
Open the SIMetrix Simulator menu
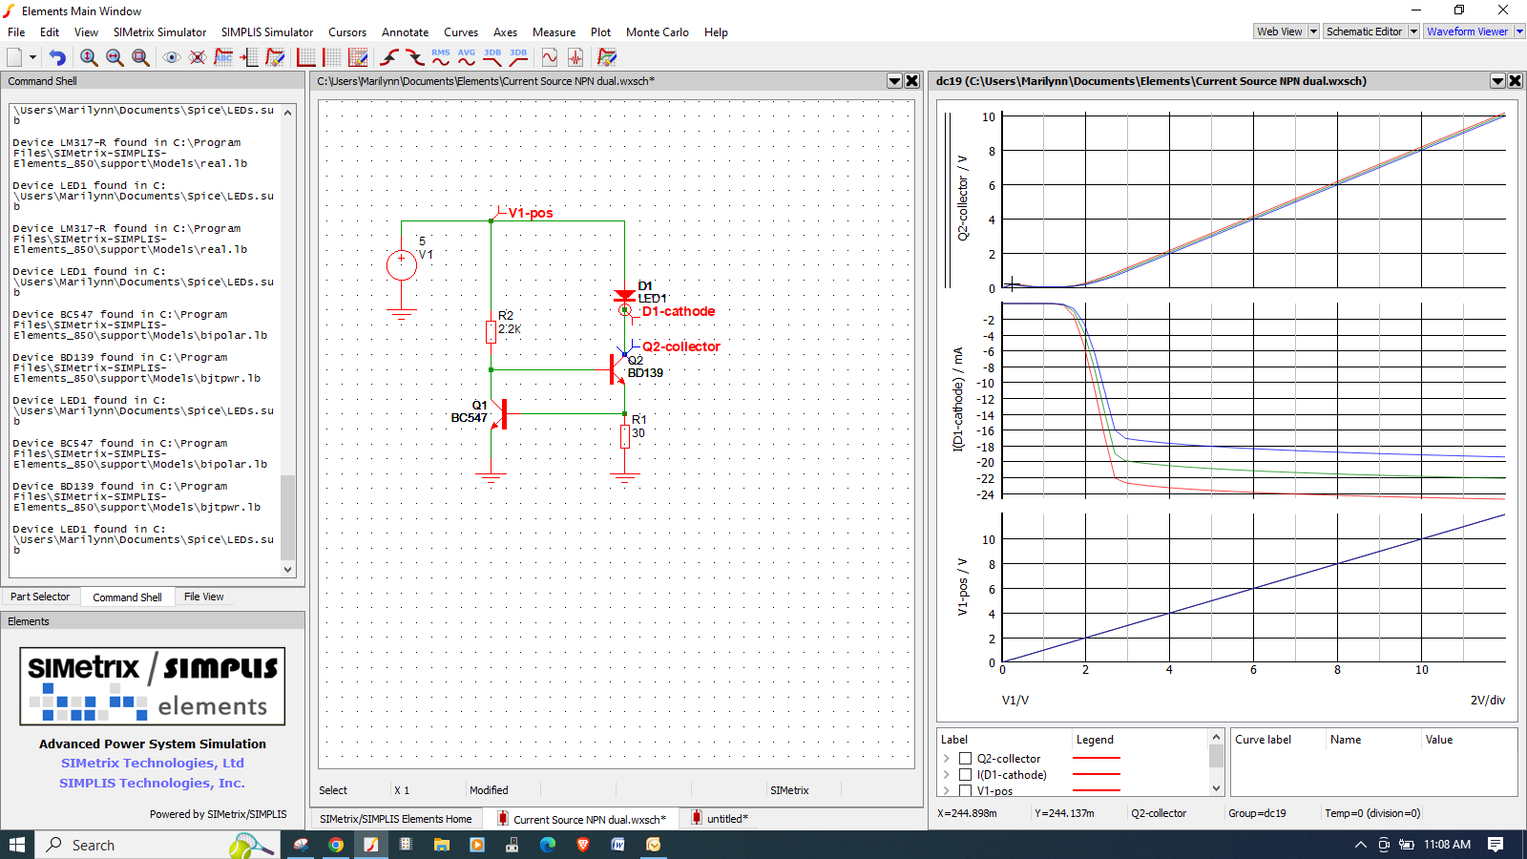pos(159,31)
